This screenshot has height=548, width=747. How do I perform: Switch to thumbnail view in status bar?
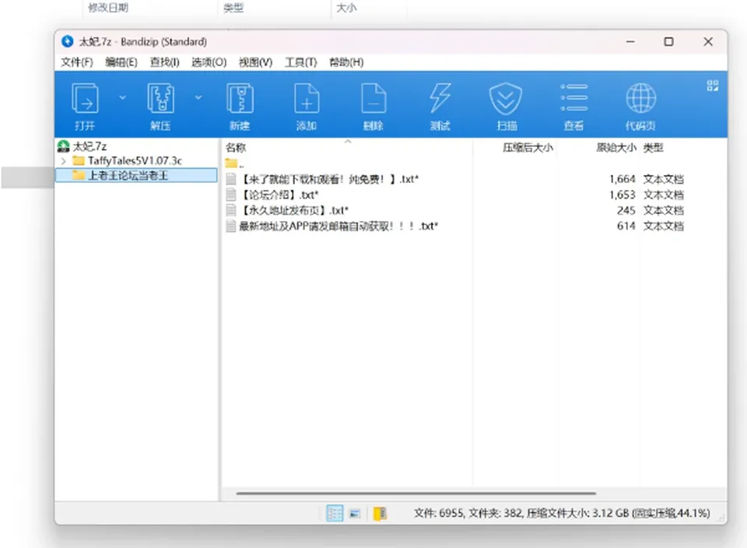355,513
